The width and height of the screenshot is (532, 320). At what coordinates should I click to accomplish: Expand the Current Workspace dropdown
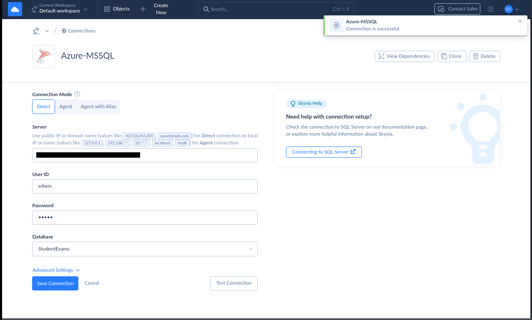point(60,9)
